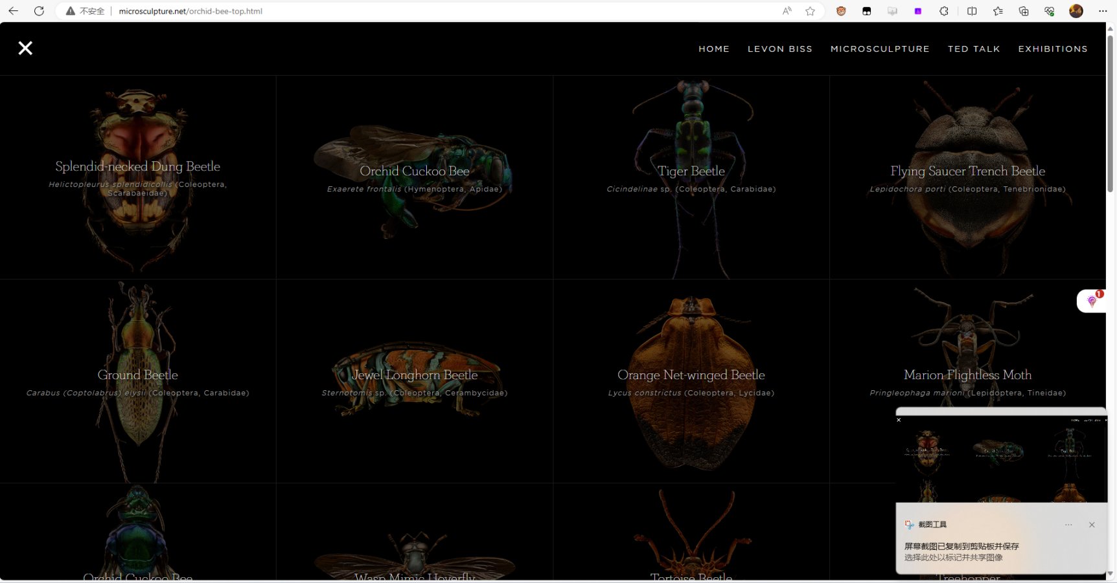The height and width of the screenshot is (583, 1117).
Task: Open the Tortoise Beetle tile
Action: (691, 532)
